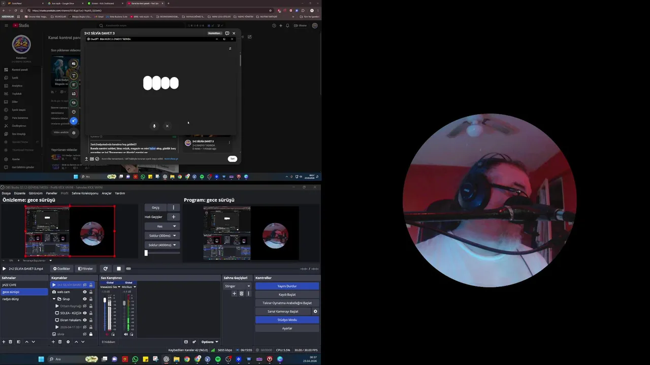
Task: Add a new source in Kaynaklar panel
Action: click(x=53, y=342)
